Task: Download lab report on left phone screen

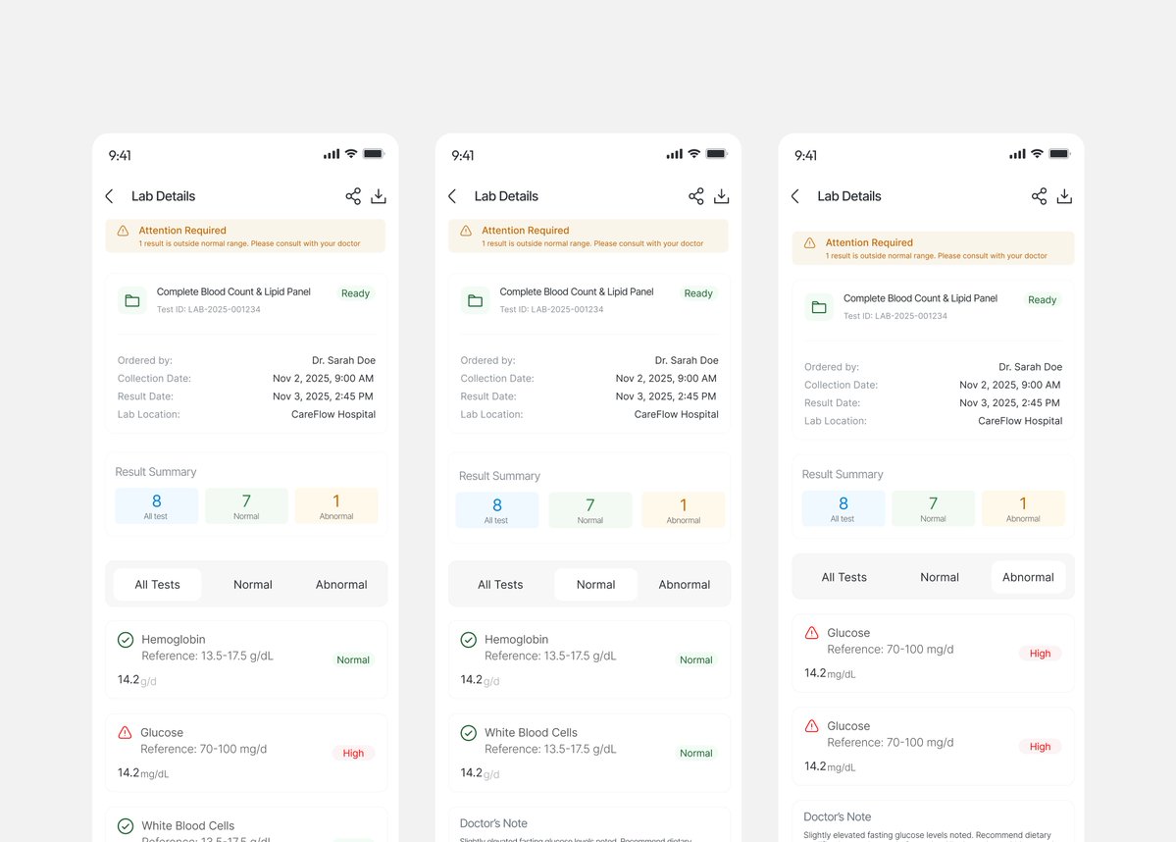Action: (x=379, y=196)
